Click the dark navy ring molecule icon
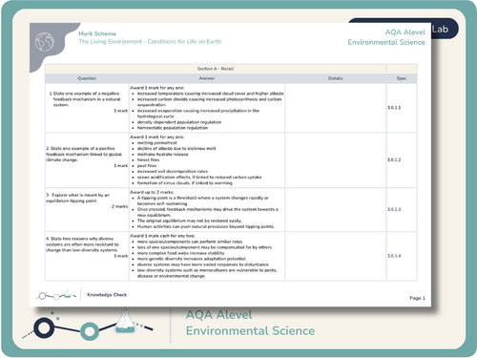 click(x=44, y=327)
